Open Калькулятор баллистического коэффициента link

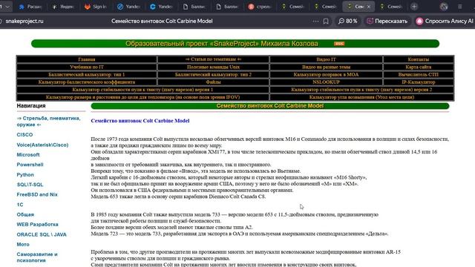pyautogui.click(x=87, y=82)
